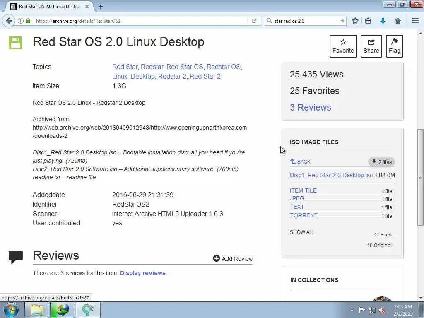The image size is (424, 318).
Task: Select the Red Star OS 2.0 Linux Desktop tab
Action: pos(49,7)
